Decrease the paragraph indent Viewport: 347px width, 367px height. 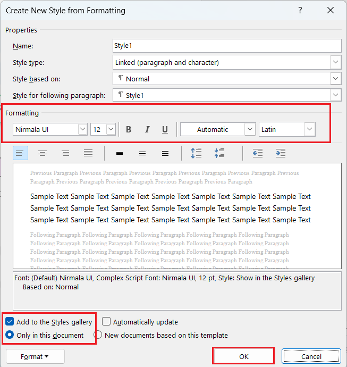pos(258,153)
